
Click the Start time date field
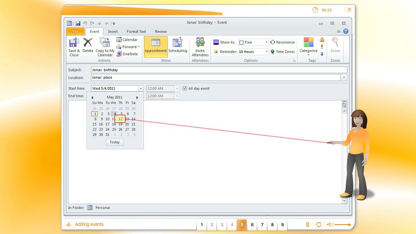coord(115,88)
